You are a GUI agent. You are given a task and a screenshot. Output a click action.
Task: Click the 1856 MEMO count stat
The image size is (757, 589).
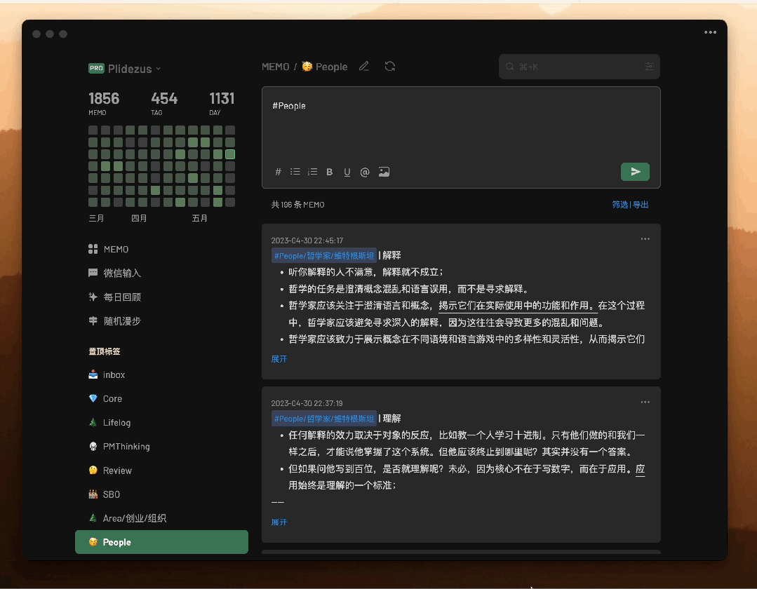tap(104, 103)
